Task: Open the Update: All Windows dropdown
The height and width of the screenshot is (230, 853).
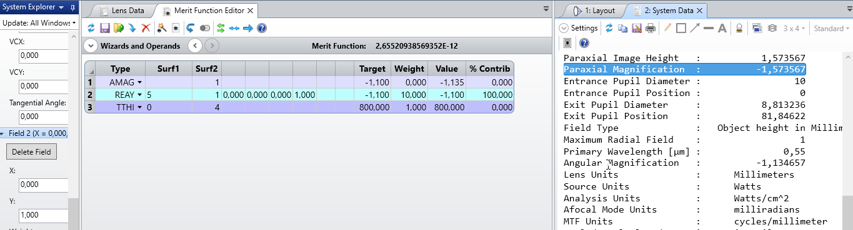Action: (x=39, y=22)
